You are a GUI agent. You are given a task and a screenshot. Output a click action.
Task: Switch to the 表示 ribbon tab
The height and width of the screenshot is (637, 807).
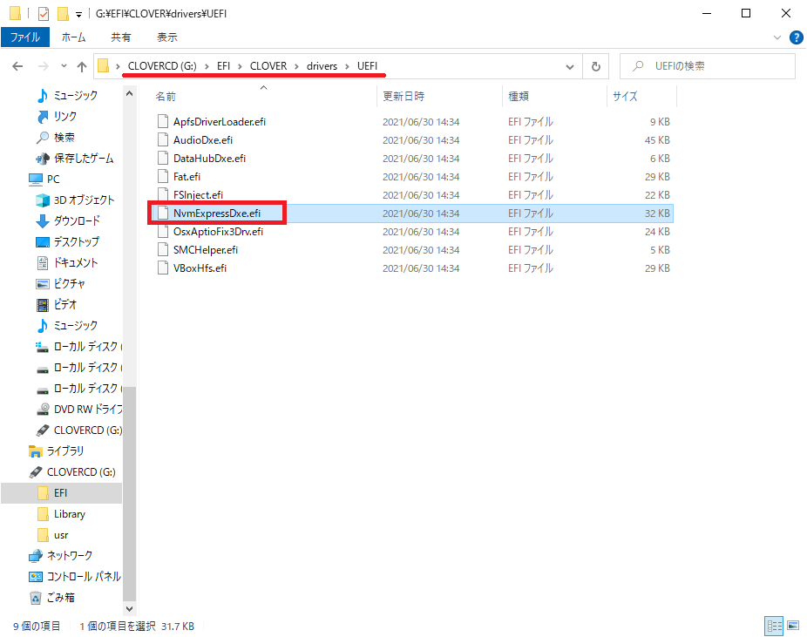point(167,37)
